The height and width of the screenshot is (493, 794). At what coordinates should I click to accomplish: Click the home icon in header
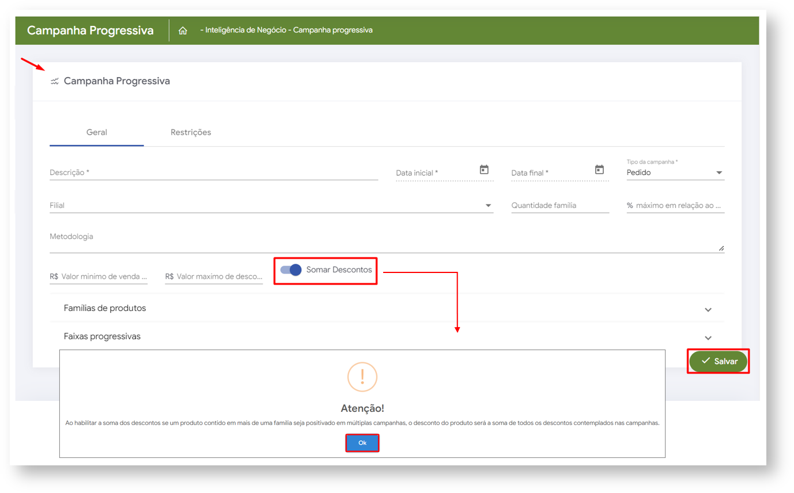point(183,31)
